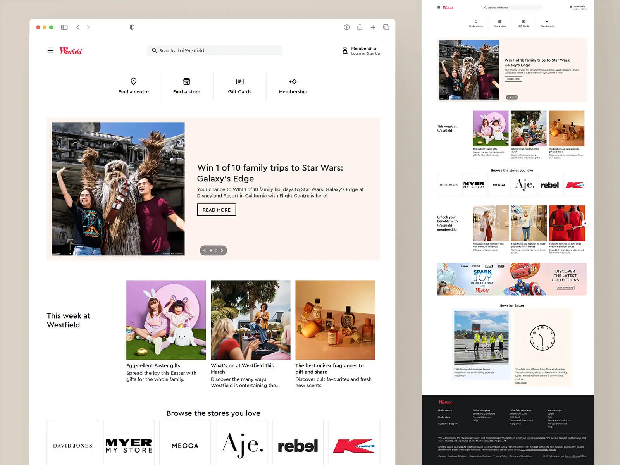
Task: Click FIND OUT MORE on Disney banner
Action: 565,288
